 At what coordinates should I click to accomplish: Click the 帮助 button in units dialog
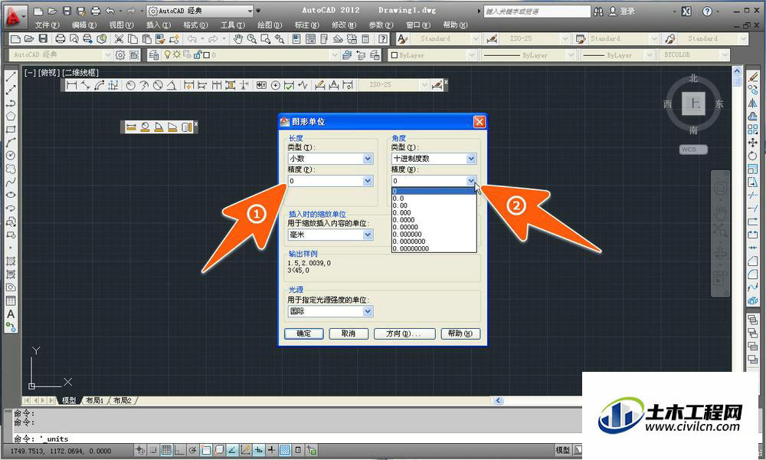coord(460,333)
